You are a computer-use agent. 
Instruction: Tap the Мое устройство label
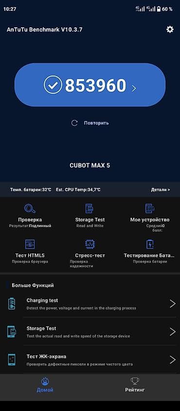click(150, 220)
